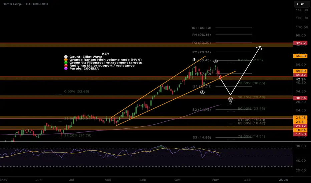Screen dimensions: 311x183
Task: Click the 61.80% (19.48) Fibonacci label
Action: (251, 120)
